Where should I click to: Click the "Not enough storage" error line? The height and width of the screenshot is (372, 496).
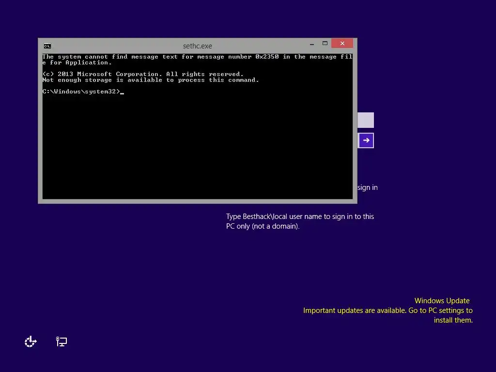click(x=151, y=80)
